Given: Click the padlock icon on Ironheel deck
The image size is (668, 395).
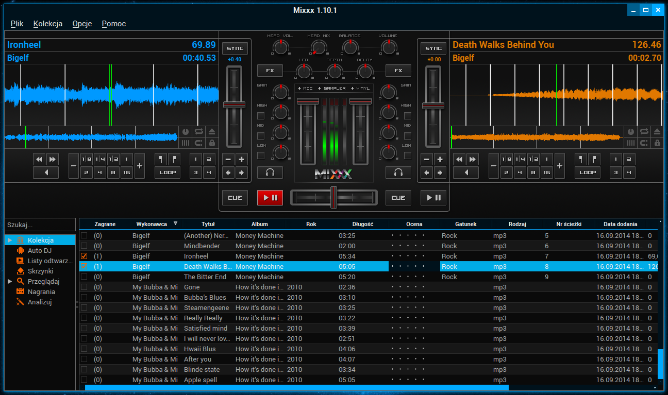Looking at the screenshot, I should point(211,143).
